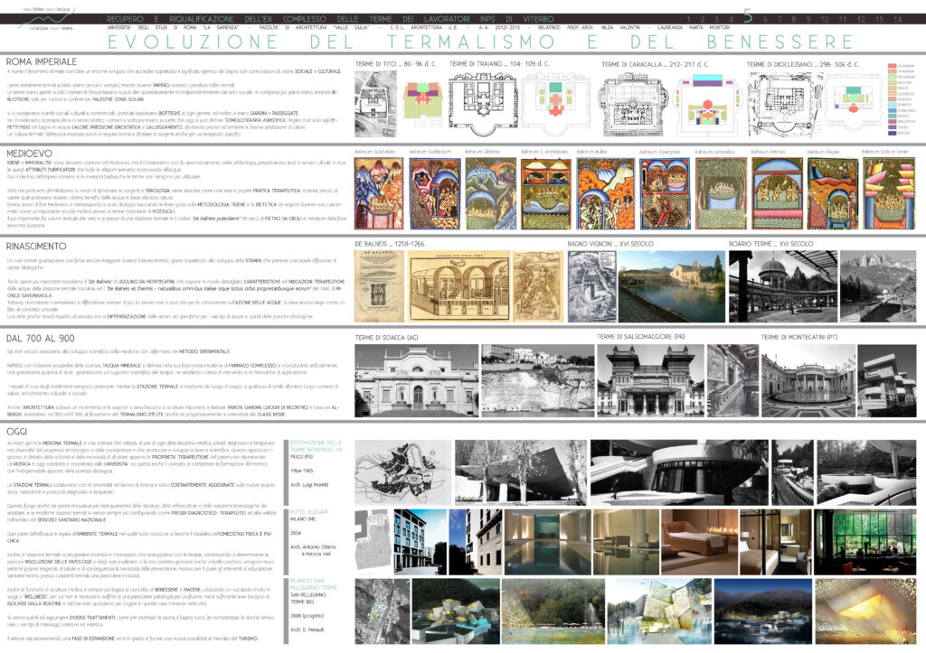
Task: Click the red Calidarium legend swatch
Action: [x=892, y=66]
